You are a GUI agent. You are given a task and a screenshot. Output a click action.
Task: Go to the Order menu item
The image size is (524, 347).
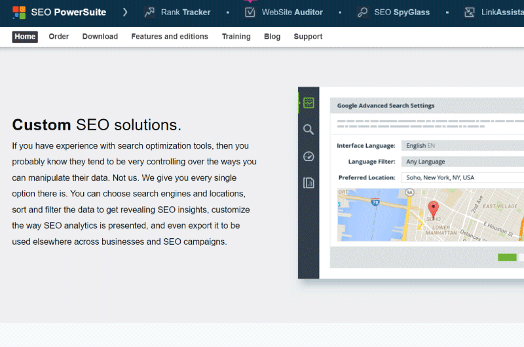tap(59, 37)
